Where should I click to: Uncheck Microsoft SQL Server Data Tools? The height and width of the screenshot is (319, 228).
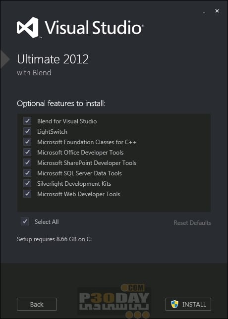[x=27, y=173]
